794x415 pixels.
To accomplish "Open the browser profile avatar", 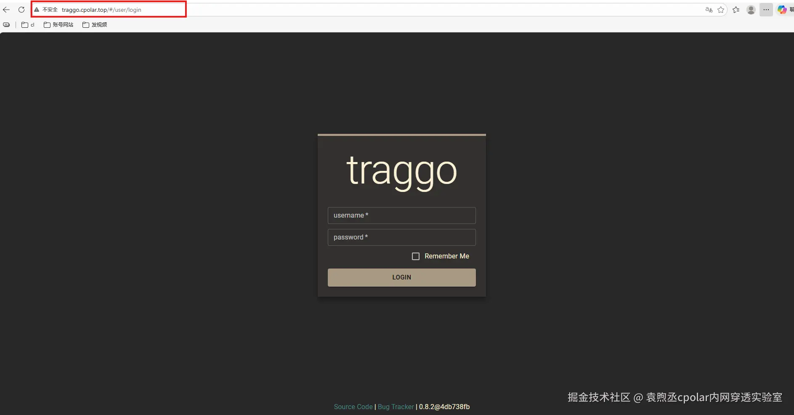I will 751,10.
